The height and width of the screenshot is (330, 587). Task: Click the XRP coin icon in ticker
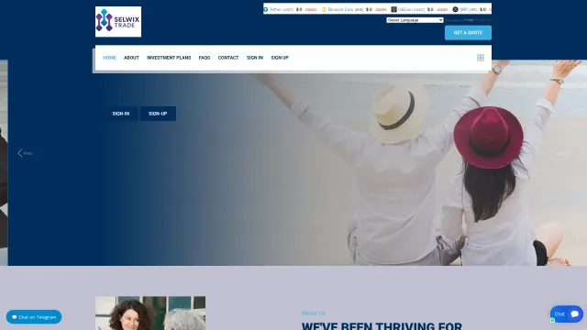pos(455,9)
